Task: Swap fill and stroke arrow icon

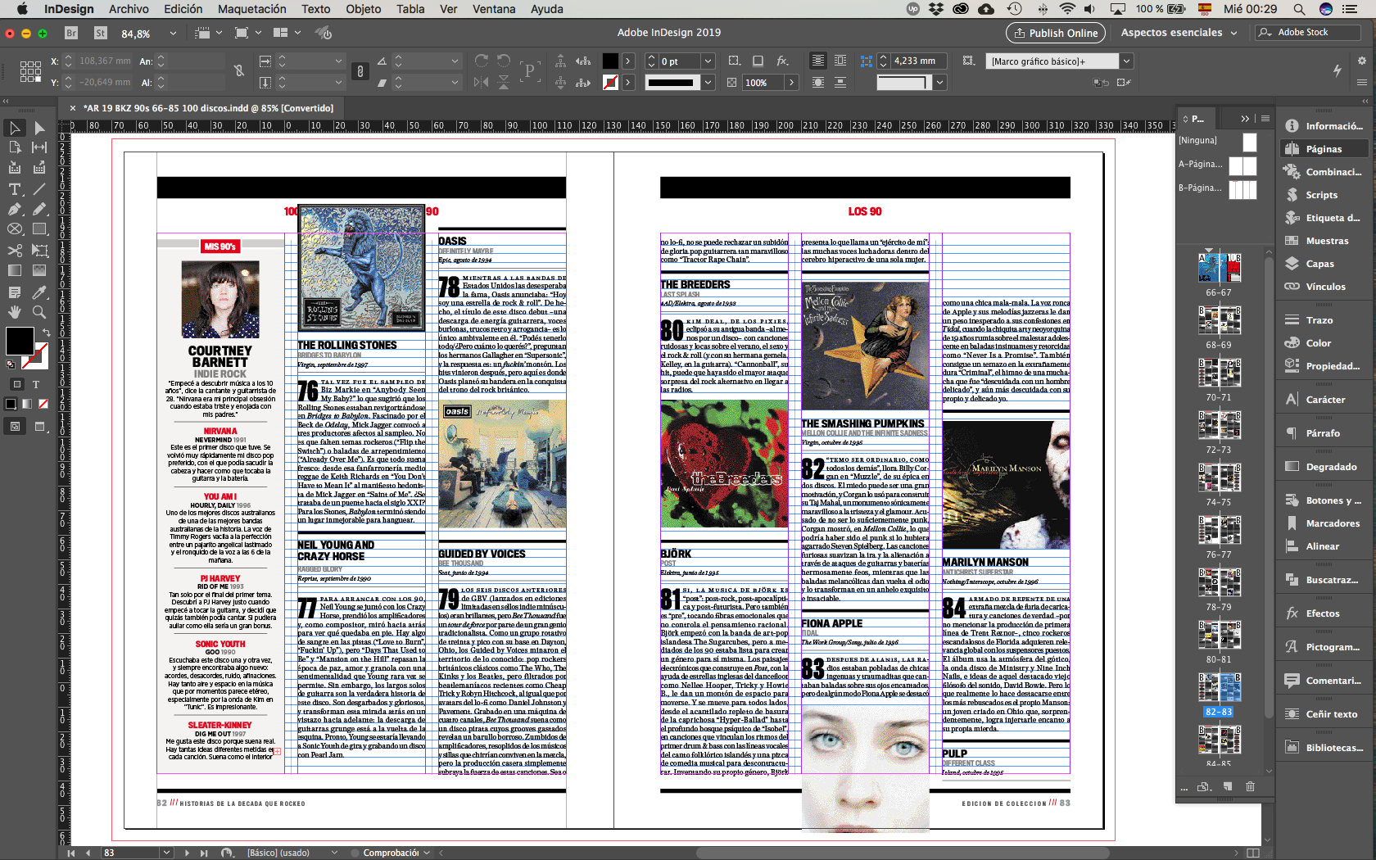Action: 47,332
